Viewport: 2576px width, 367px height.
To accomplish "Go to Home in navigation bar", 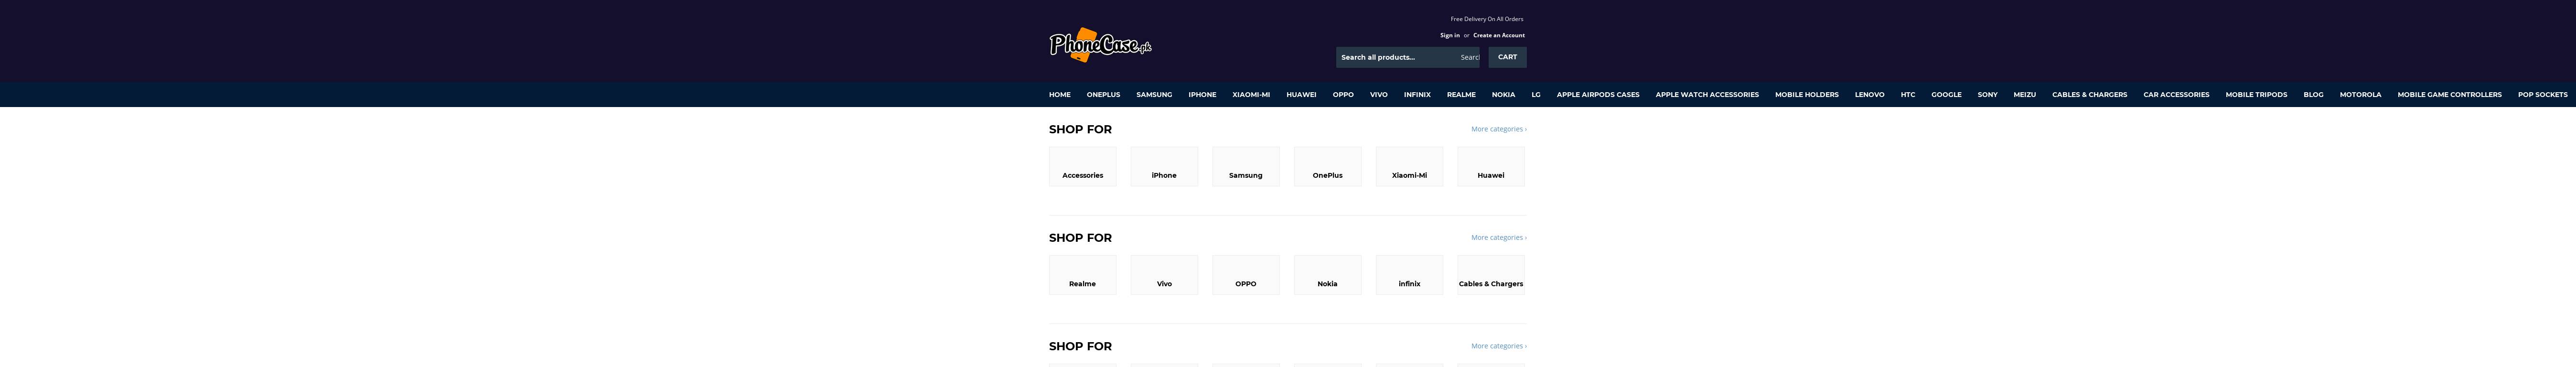I will point(1059,95).
